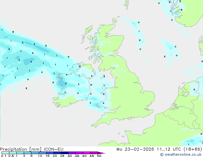Click the '11..12 UTC' time text
The width and height of the screenshot is (203, 157).
coord(169,149)
